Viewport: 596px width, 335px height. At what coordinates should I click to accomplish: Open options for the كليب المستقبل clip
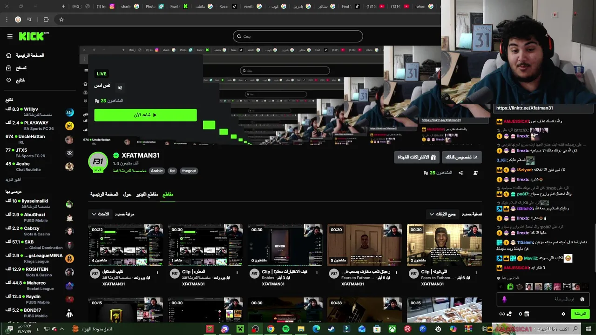(157, 272)
